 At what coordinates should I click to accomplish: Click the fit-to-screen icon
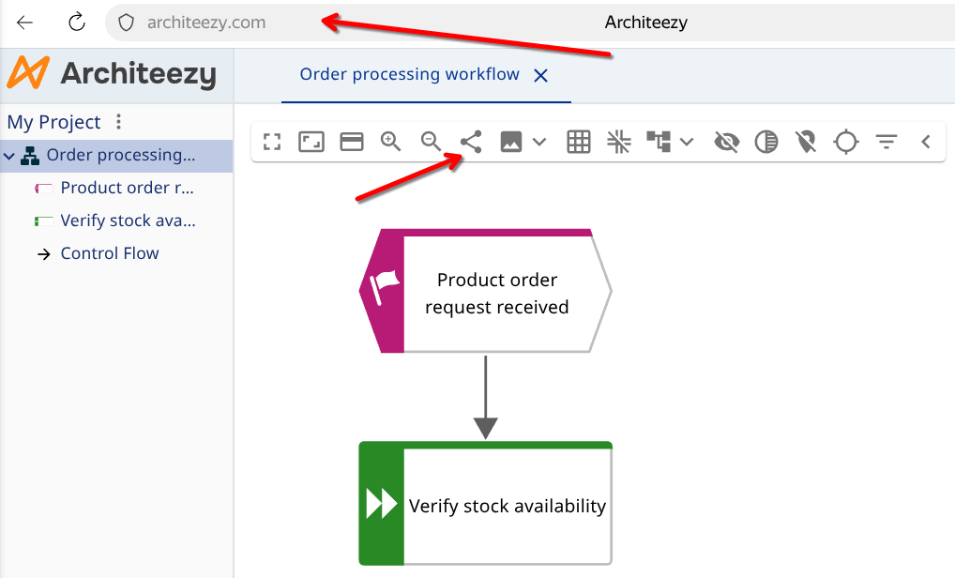tap(311, 142)
